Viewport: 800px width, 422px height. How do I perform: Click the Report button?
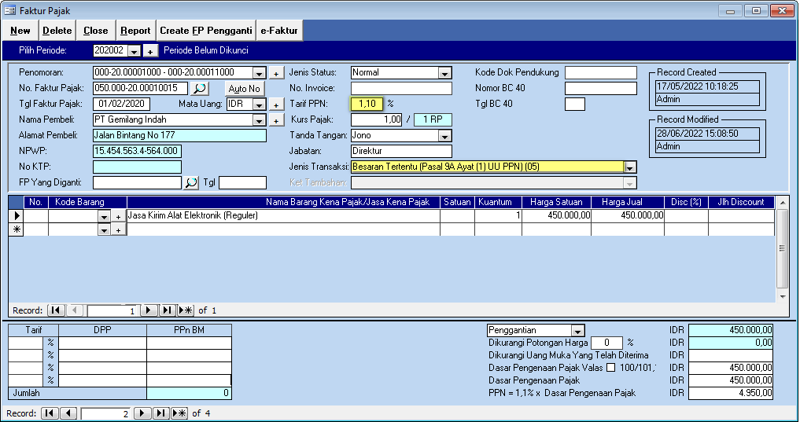point(135,31)
